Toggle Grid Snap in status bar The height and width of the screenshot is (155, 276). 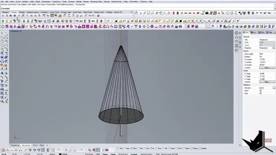coord(89,154)
